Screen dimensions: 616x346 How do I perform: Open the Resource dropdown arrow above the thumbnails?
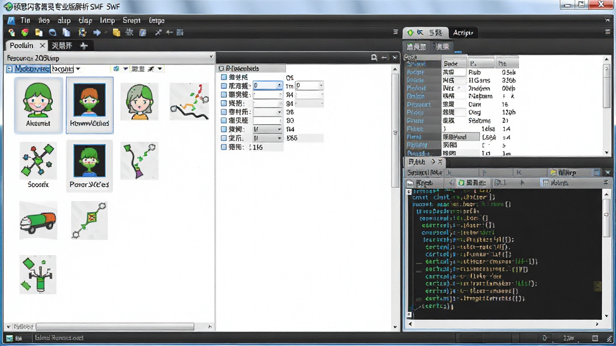click(x=211, y=57)
